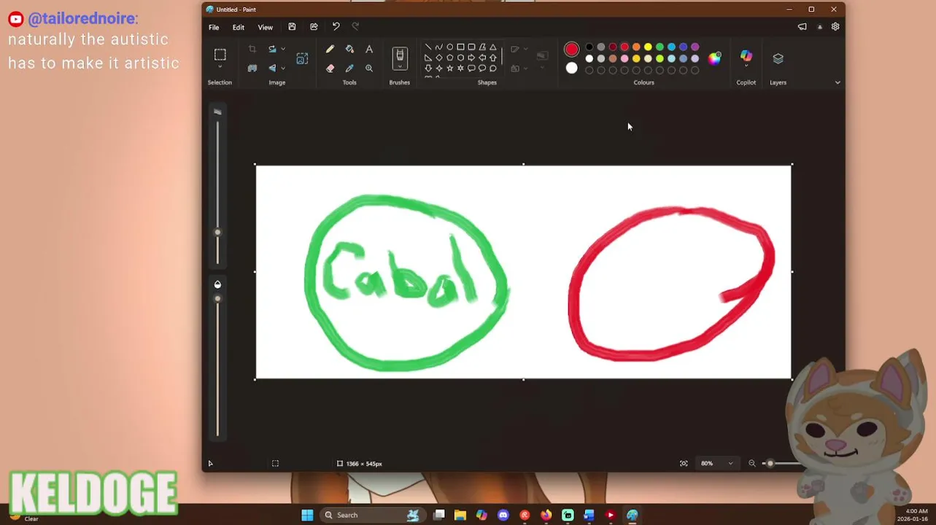The image size is (936, 525).
Task: Pick the black colour swatch
Action: (589, 47)
